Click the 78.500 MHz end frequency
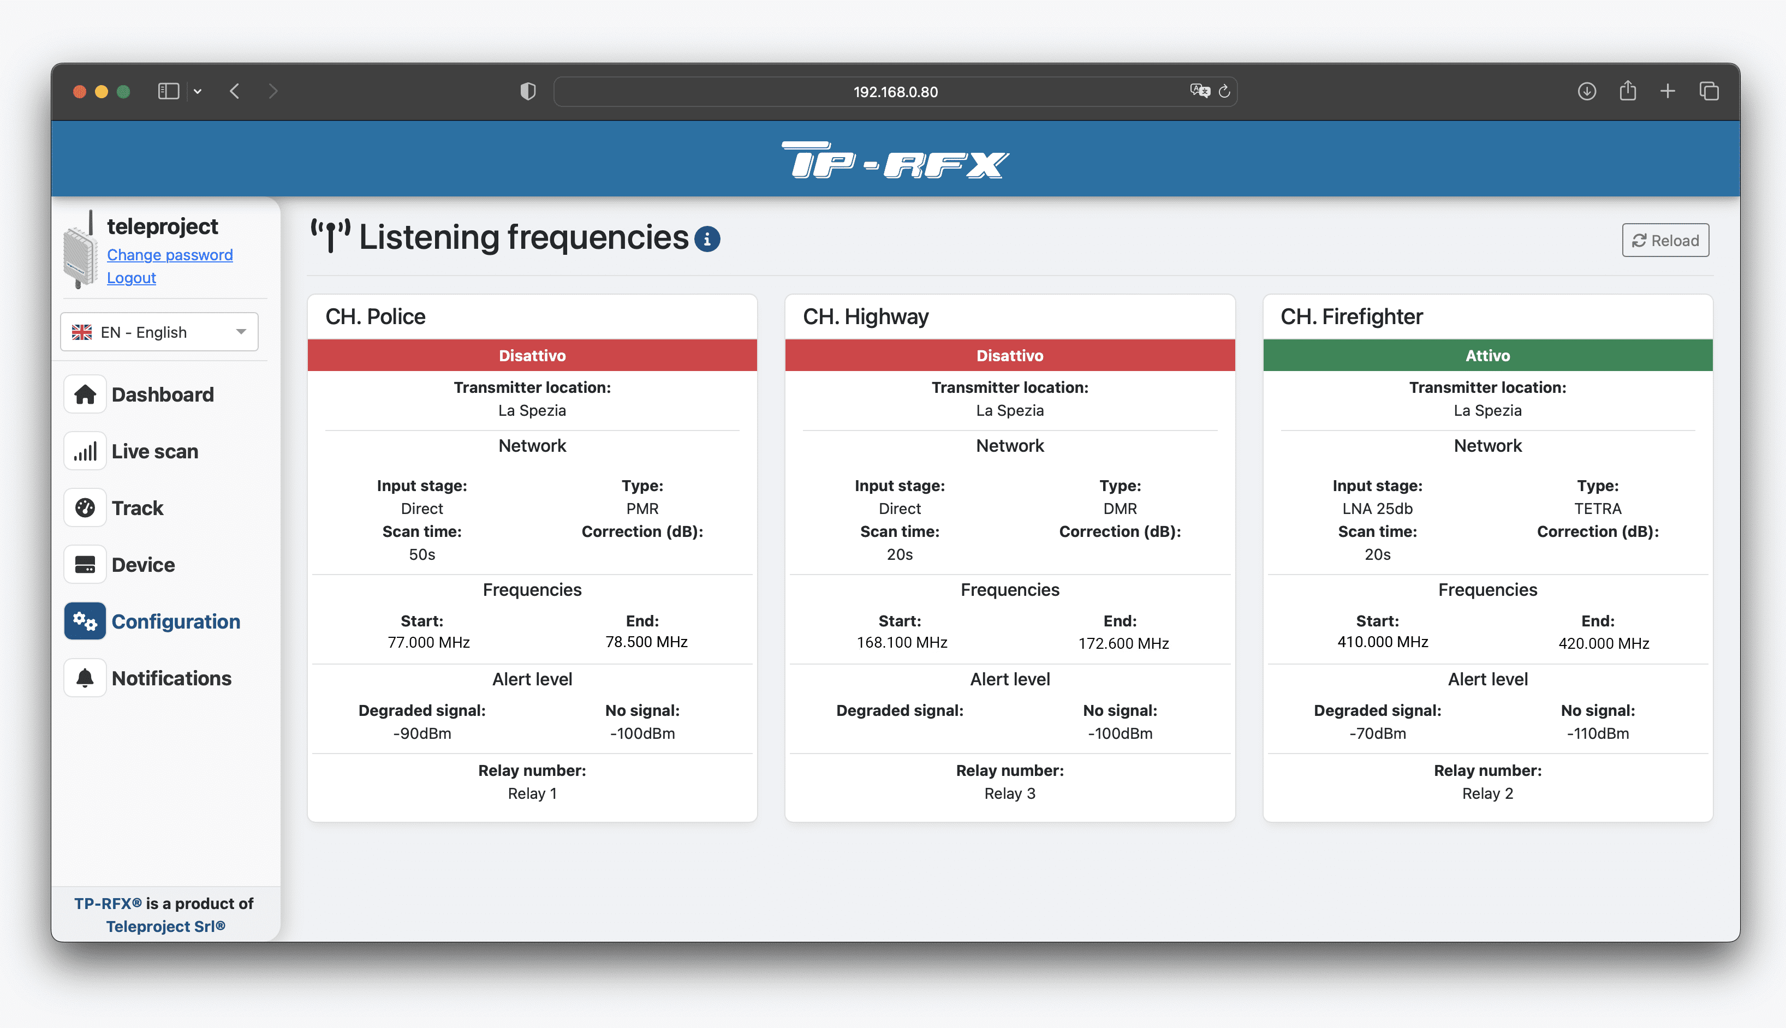This screenshot has width=1786, height=1028. point(646,642)
